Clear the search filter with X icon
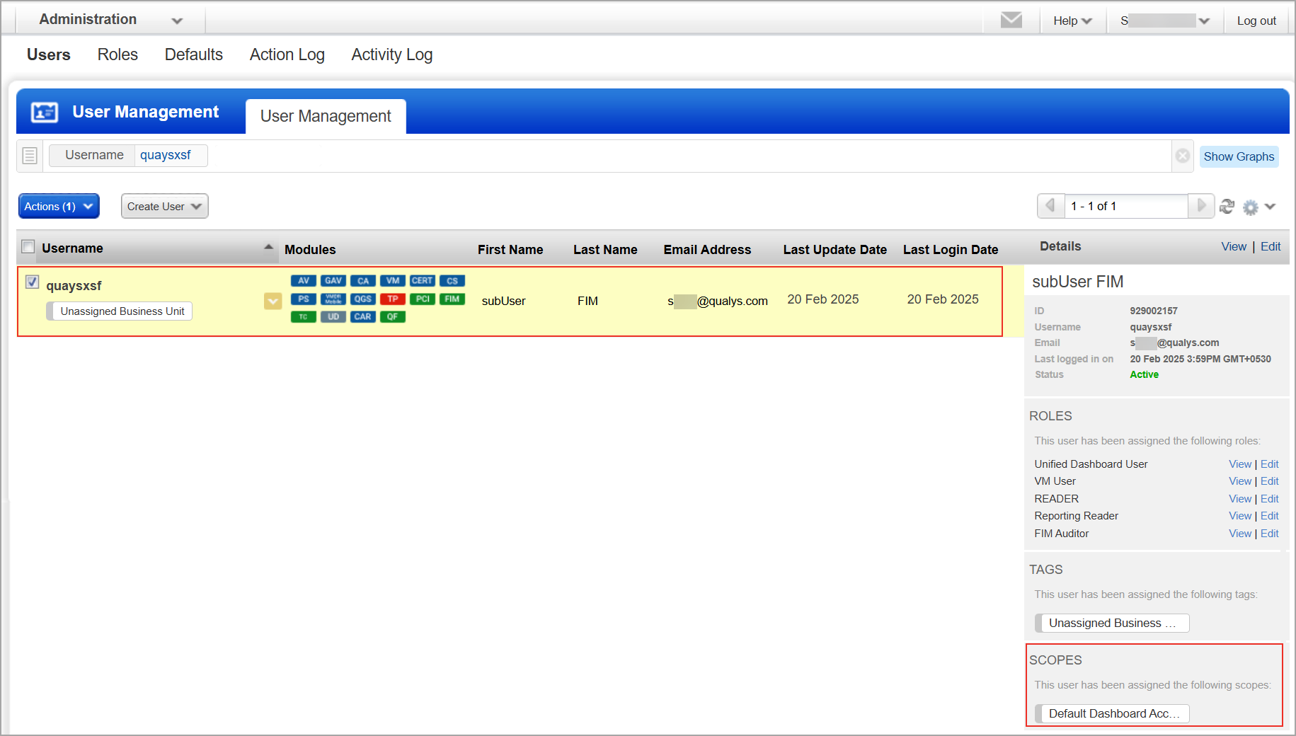 (1182, 156)
